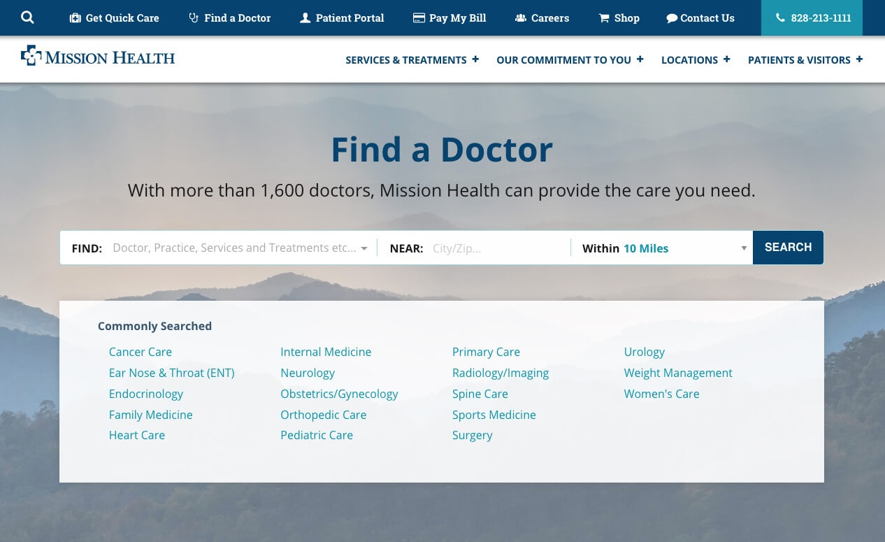Click the Get Quick Care briefcase icon
The height and width of the screenshot is (542, 885).
tap(75, 18)
